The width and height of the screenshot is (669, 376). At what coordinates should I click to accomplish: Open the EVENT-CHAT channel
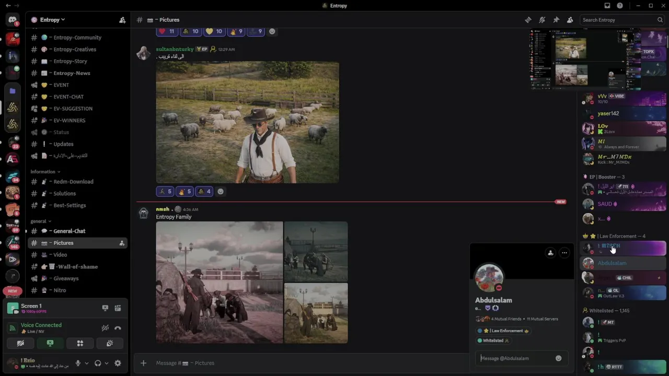point(77,97)
